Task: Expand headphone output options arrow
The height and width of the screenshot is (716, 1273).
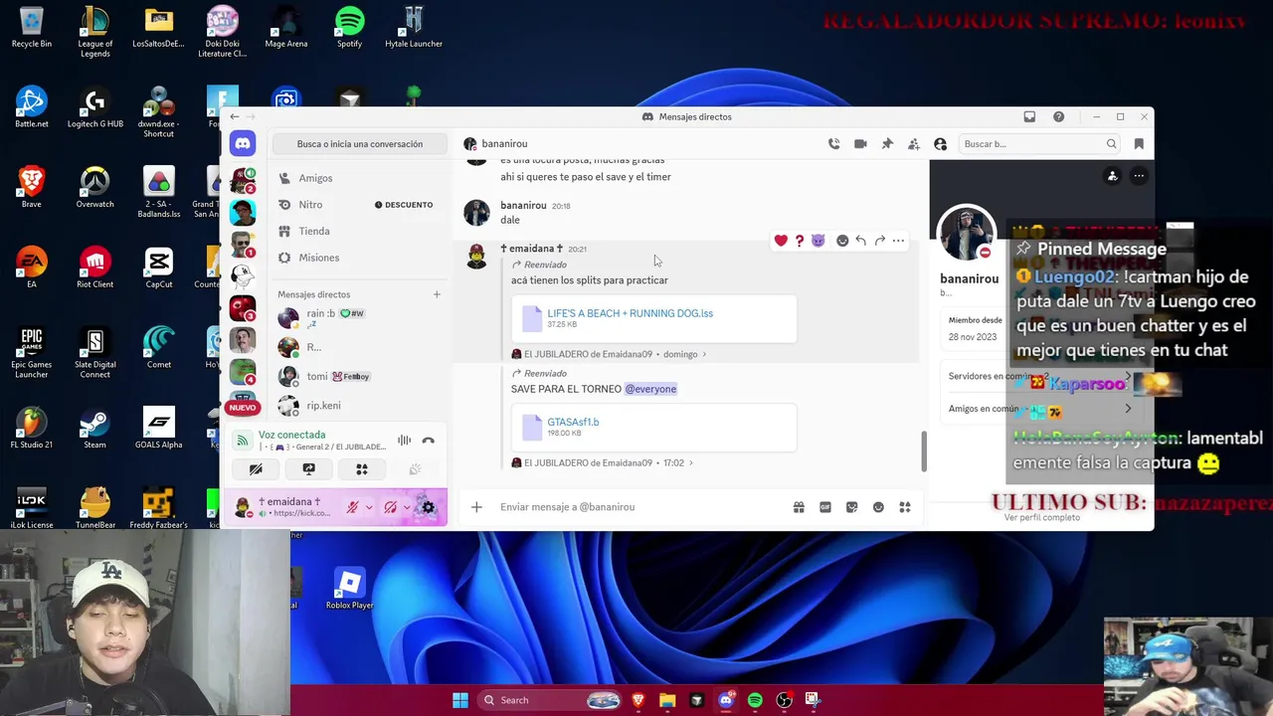Action: tap(407, 507)
